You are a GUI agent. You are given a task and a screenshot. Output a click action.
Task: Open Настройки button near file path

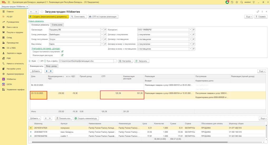pos(125,61)
